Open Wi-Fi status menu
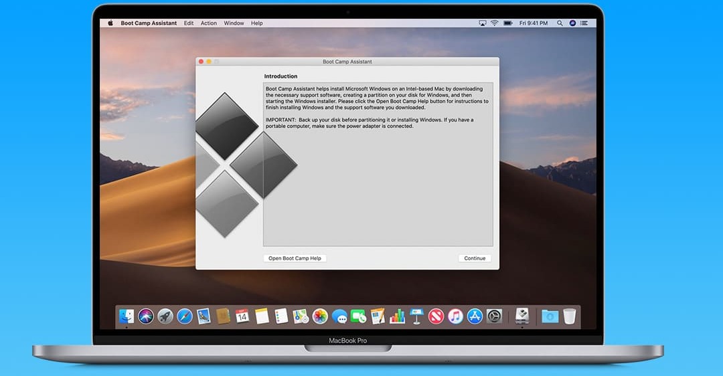723x376 pixels. click(x=494, y=23)
